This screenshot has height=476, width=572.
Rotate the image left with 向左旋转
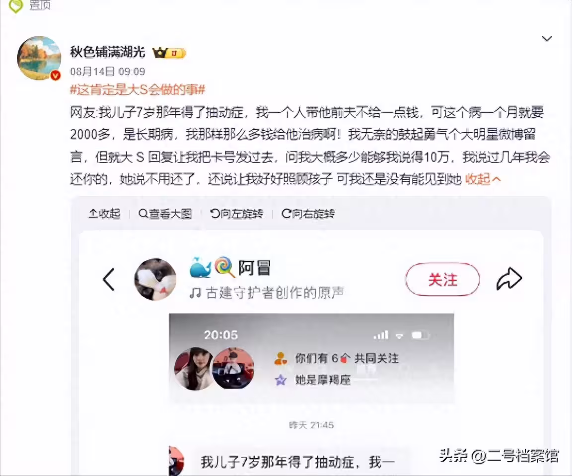click(x=237, y=214)
